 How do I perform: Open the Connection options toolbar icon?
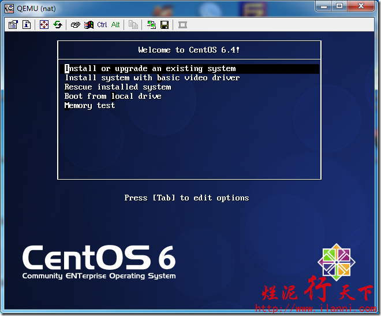(13, 25)
